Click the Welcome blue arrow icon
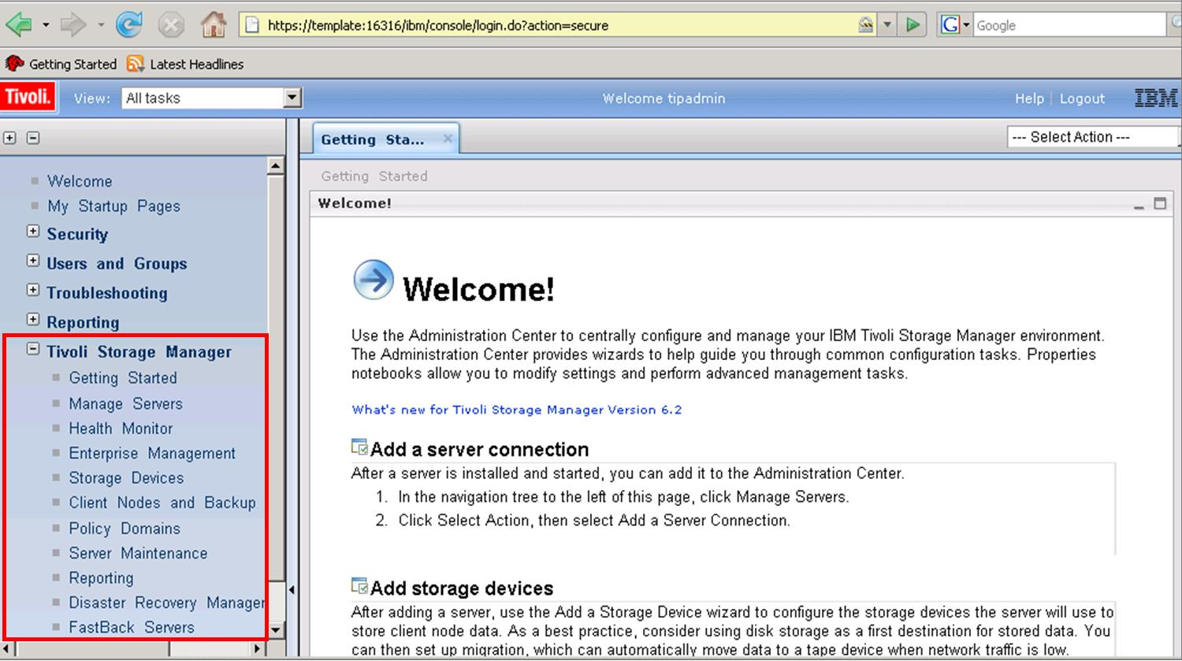The image size is (1182, 661). tap(373, 280)
